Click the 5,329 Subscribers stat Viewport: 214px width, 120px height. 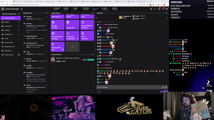[x=106, y=9]
